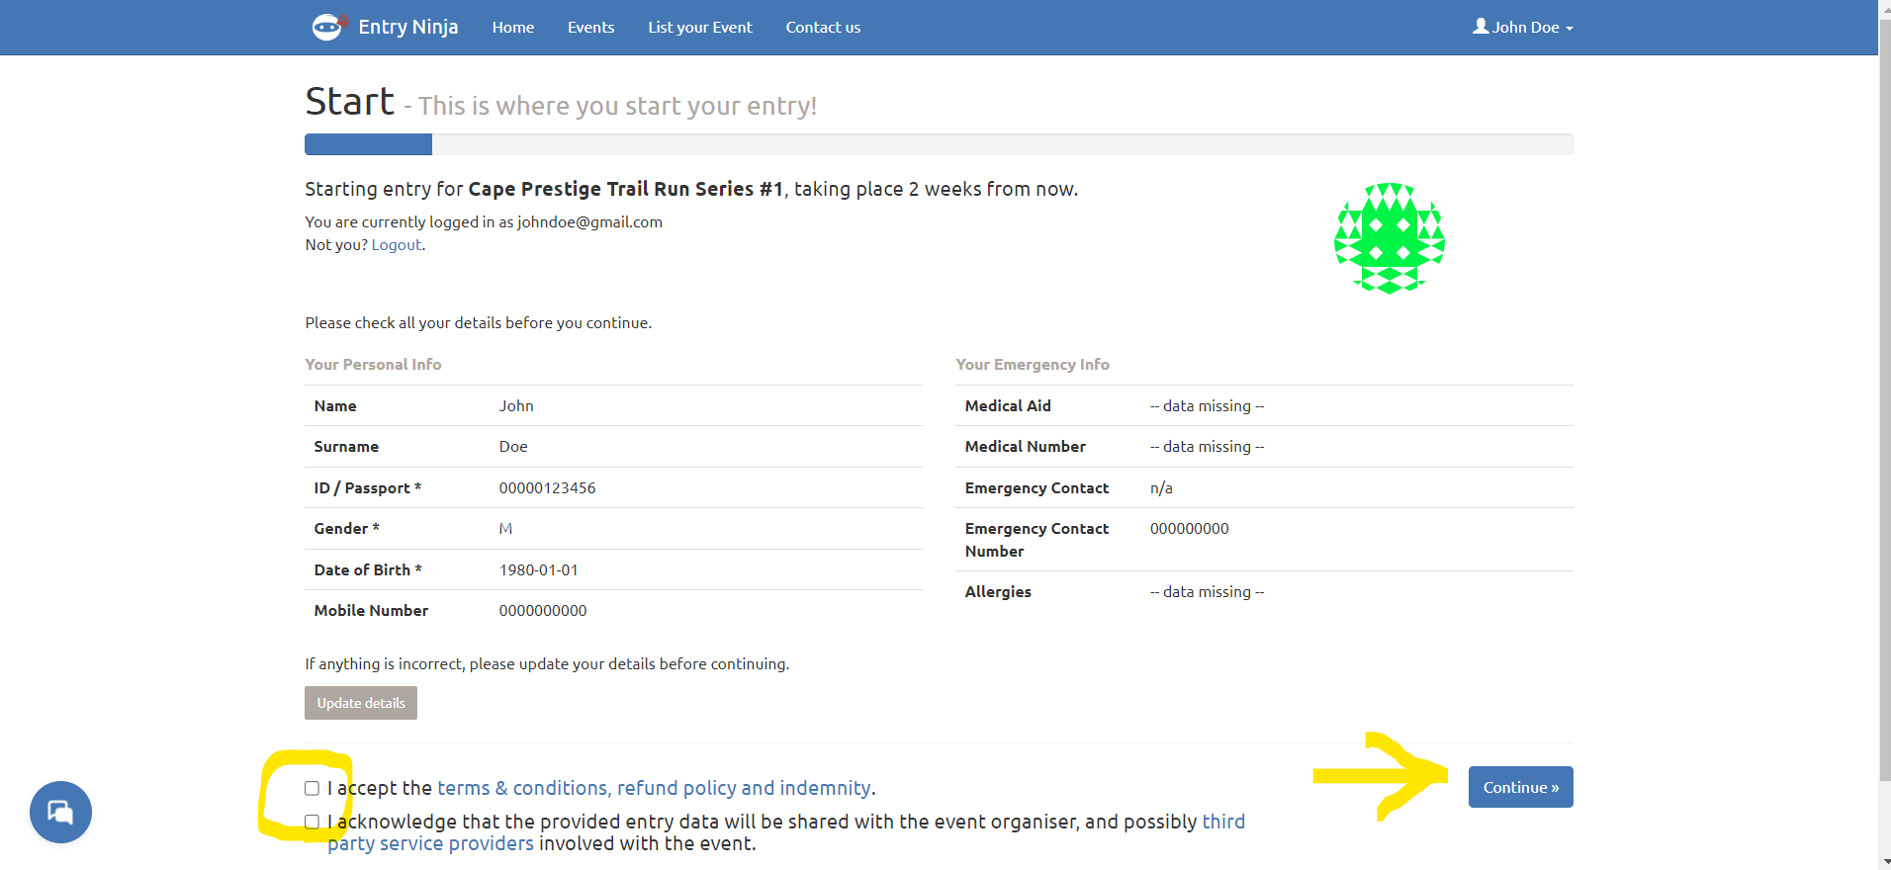Open the live chat bubble widget
1891x870 pixels.
pyautogui.click(x=60, y=813)
